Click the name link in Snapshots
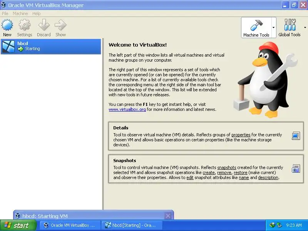Viewport: 308px width, 231px height. [x=244, y=177]
